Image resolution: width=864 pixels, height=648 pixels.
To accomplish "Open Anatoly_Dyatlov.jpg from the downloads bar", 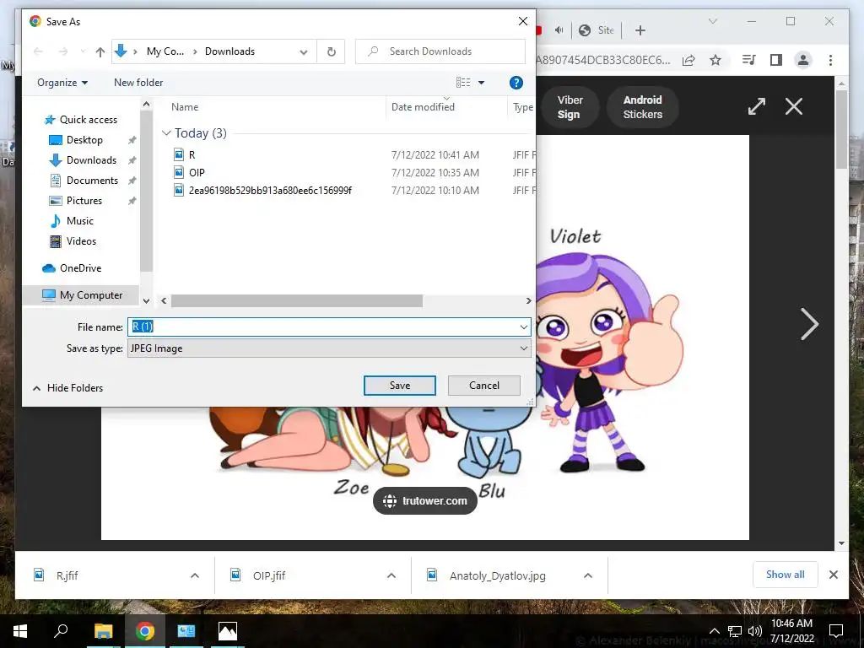I will (x=497, y=575).
